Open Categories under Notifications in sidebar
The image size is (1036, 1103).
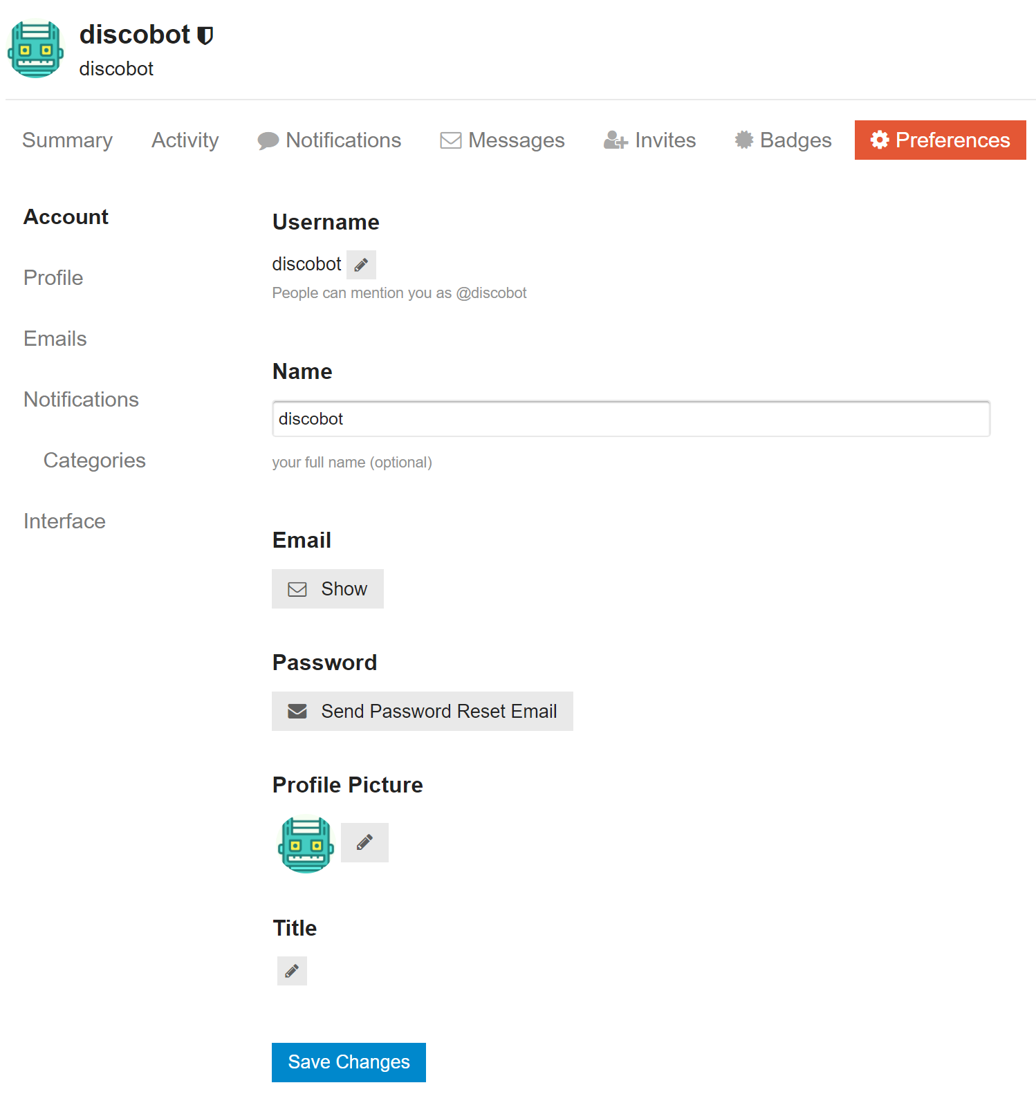point(95,461)
